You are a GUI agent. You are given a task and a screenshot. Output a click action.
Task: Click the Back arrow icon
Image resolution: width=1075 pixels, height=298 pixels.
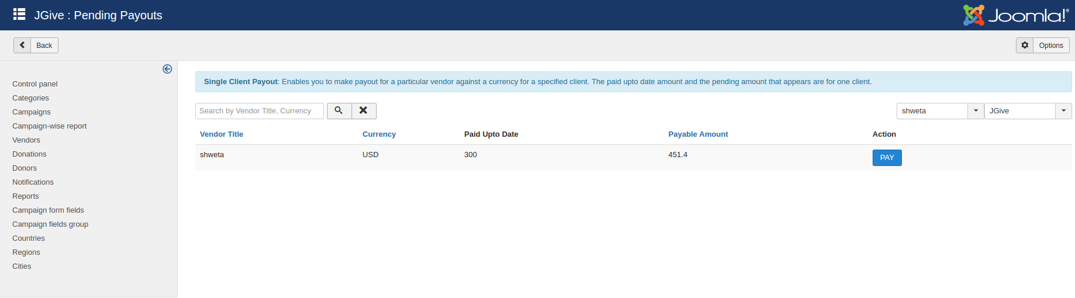(x=22, y=45)
